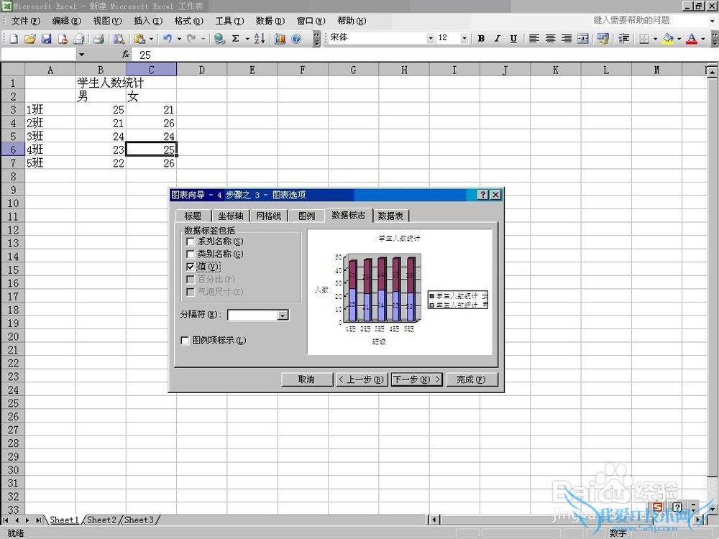
Task: Enable the 系列名称 checkbox
Action: coord(191,241)
